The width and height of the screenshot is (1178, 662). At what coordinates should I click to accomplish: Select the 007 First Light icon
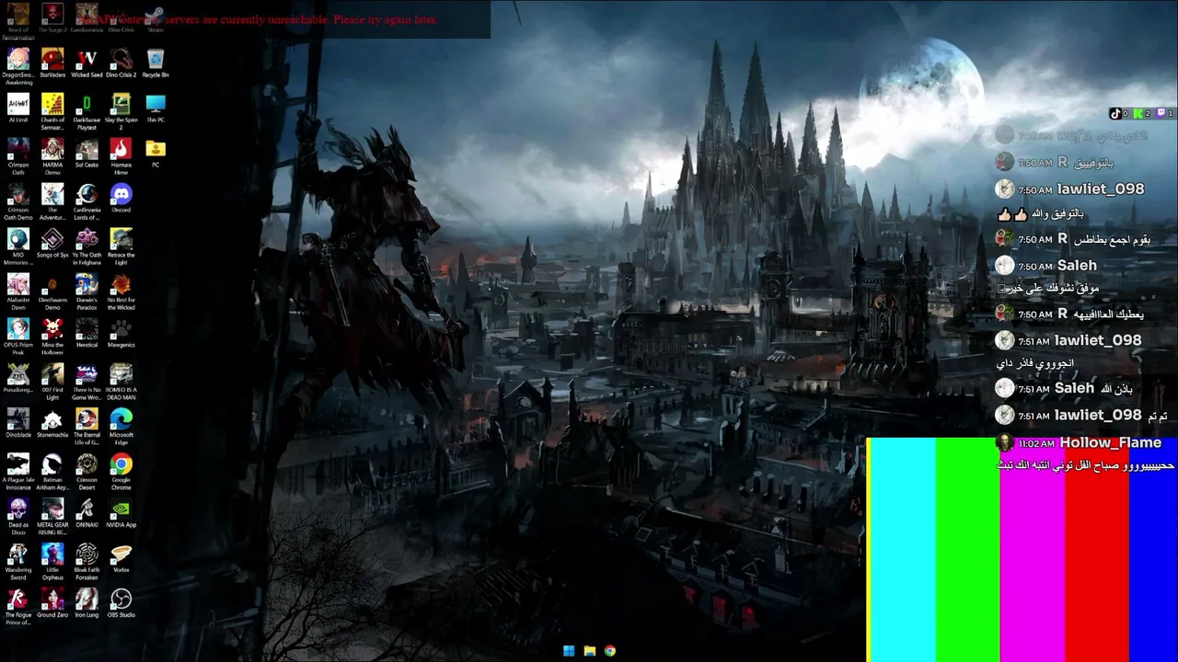(52, 381)
